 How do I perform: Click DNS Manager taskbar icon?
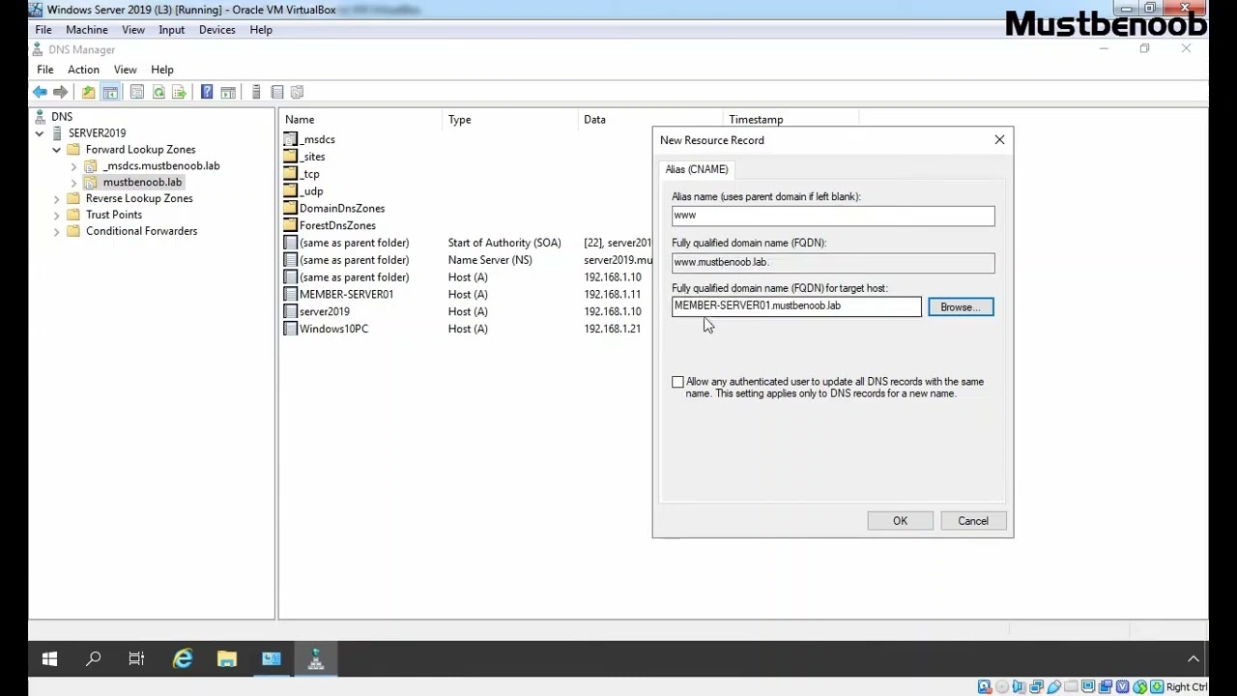pyautogui.click(x=316, y=659)
